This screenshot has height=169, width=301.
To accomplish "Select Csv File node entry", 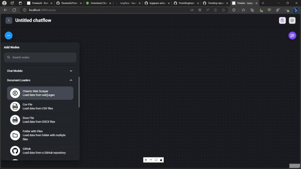I will pos(40,107).
